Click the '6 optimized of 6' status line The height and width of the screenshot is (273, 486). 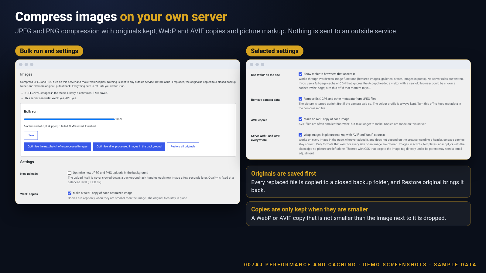60,126
